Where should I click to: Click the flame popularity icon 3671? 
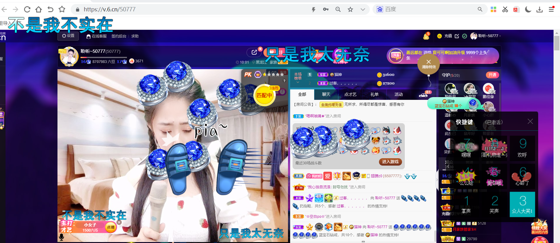point(132,61)
